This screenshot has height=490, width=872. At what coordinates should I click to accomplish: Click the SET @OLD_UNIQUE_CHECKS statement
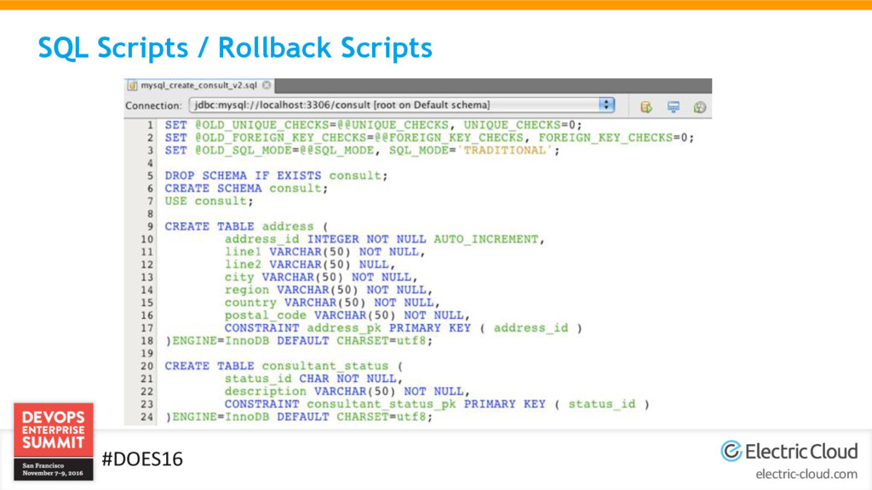click(373, 126)
